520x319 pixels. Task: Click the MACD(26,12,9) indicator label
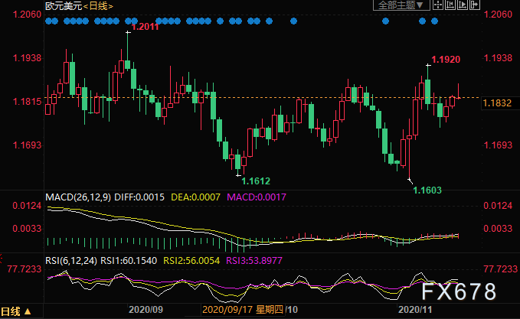tap(78, 197)
